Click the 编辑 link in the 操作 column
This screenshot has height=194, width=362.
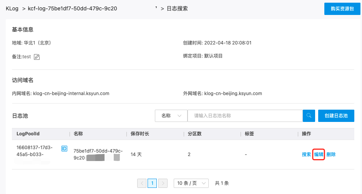tap(319, 155)
